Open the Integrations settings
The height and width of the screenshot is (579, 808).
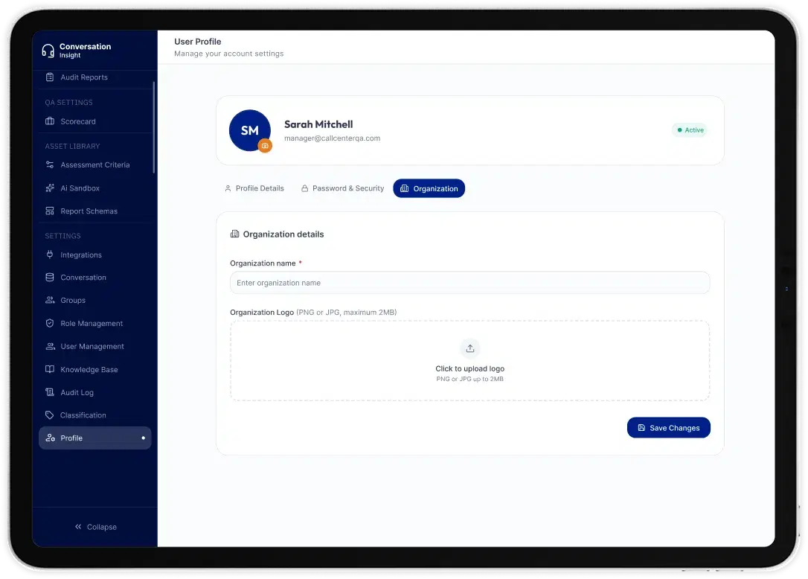click(x=94, y=255)
